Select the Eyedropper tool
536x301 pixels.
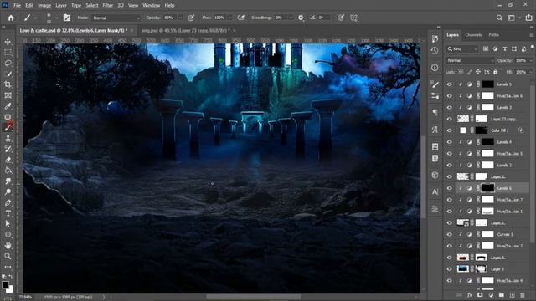pos(8,106)
